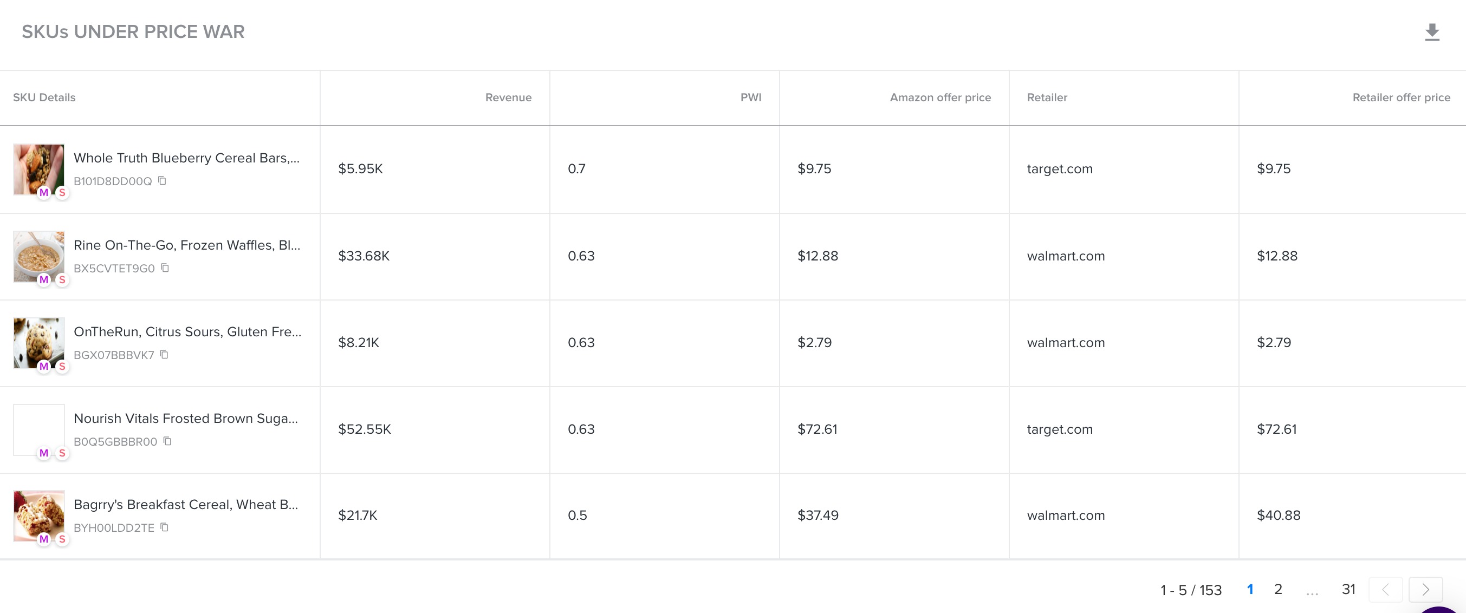Click revenue value $5.95K
The width and height of the screenshot is (1466, 613).
tap(360, 169)
